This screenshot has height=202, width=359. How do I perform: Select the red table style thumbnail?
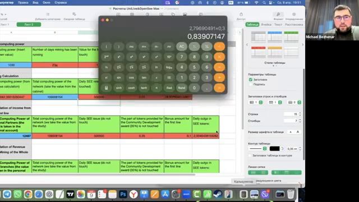pyautogui.click(x=258, y=52)
